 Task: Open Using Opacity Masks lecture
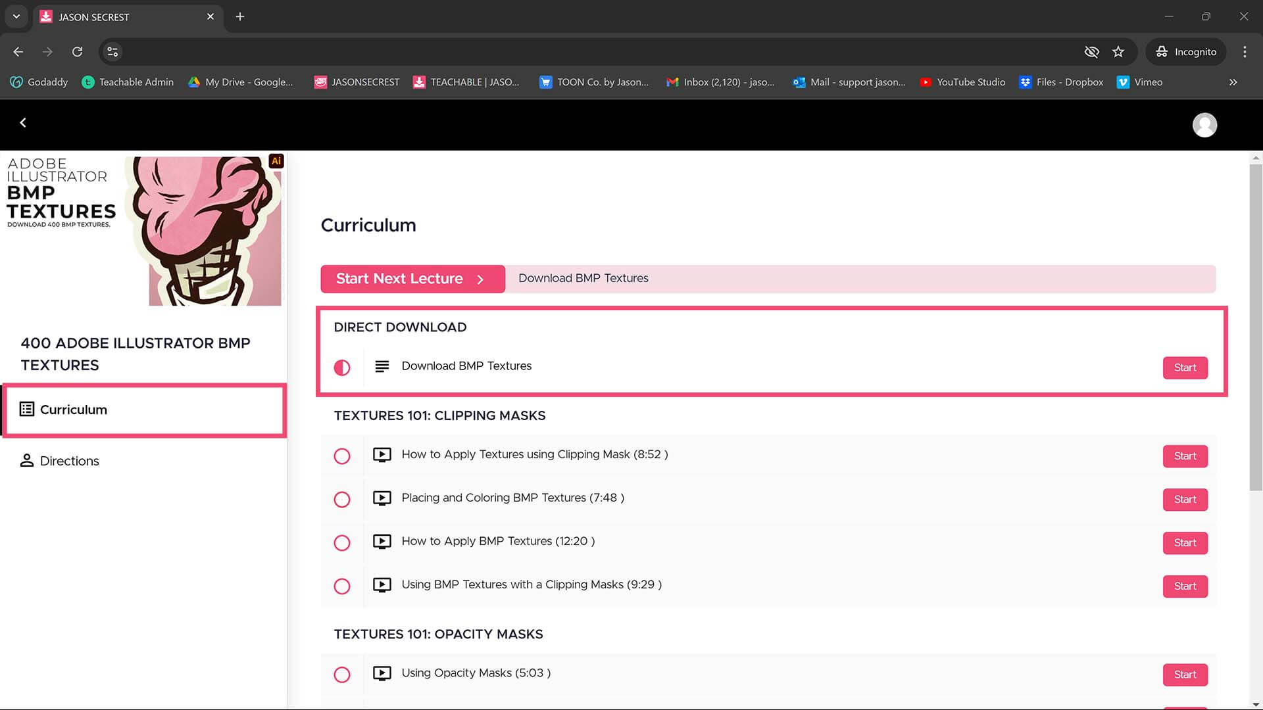tap(476, 673)
